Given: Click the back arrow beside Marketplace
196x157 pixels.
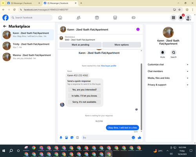Looking at the screenshot, I should [x=5, y=26].
